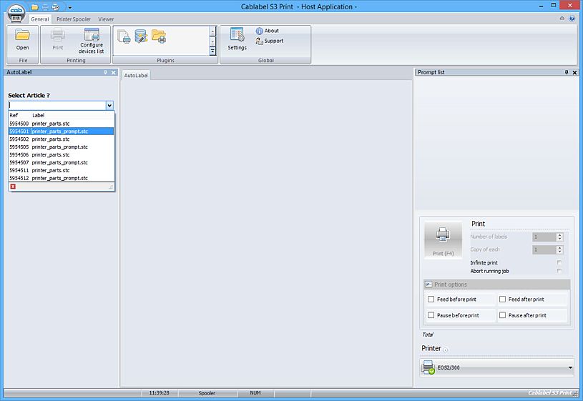Click the red X in dropdown footer
The width and height of the screenshot is (583, 401).
coord(13,187)
